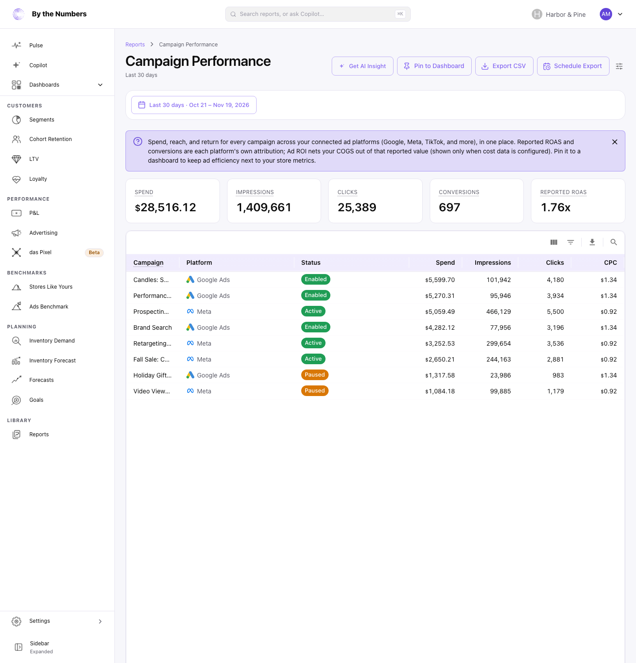636x663 pixels.
Task: Sort table by CPC column
Action: [x=610, y=263]
